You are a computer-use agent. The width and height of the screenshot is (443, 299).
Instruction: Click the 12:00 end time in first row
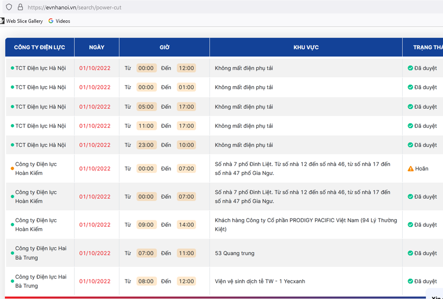[x=186, y=68]
